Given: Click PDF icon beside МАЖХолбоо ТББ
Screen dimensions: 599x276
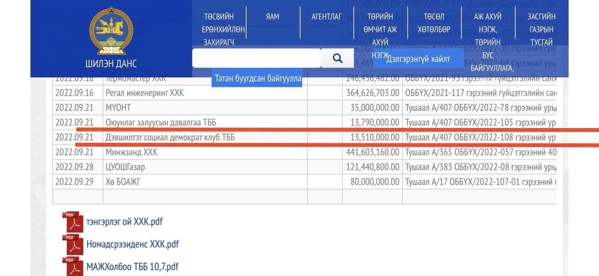Looking at the screenshot, I should (72, 266).
